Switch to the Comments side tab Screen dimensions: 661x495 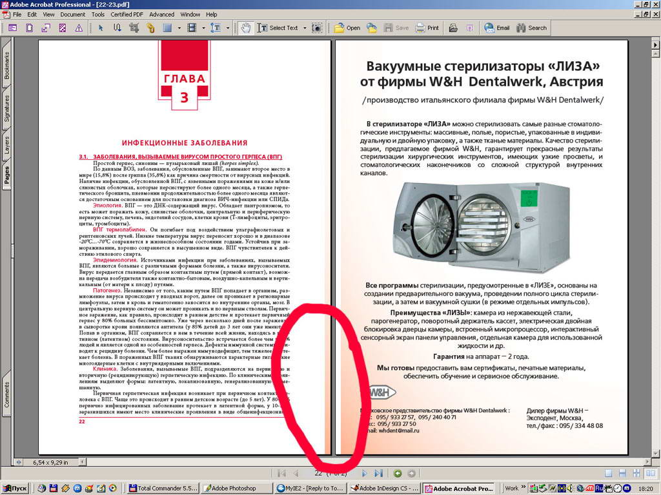click(x=6, y=394)
